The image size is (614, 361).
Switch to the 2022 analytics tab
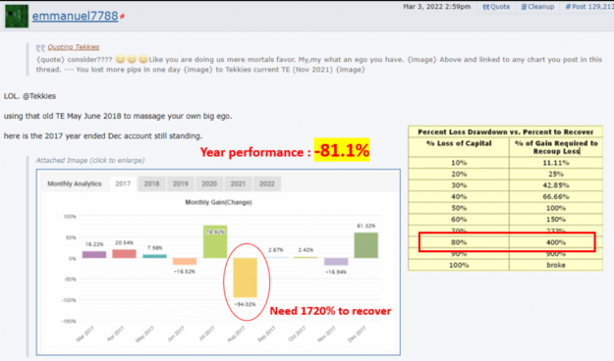[266, 183]
